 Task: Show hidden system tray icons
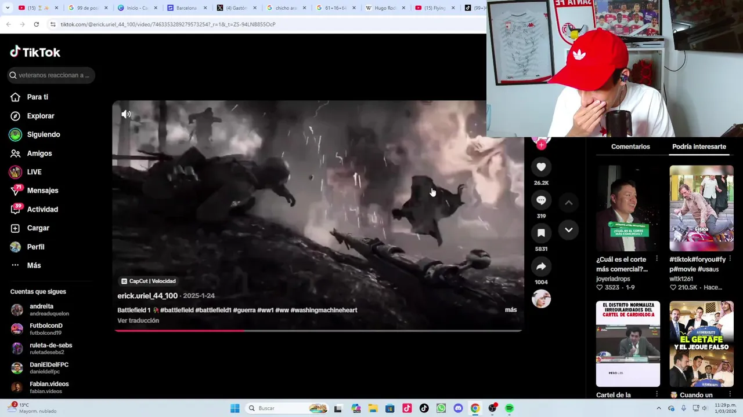(x=658, y=408)
